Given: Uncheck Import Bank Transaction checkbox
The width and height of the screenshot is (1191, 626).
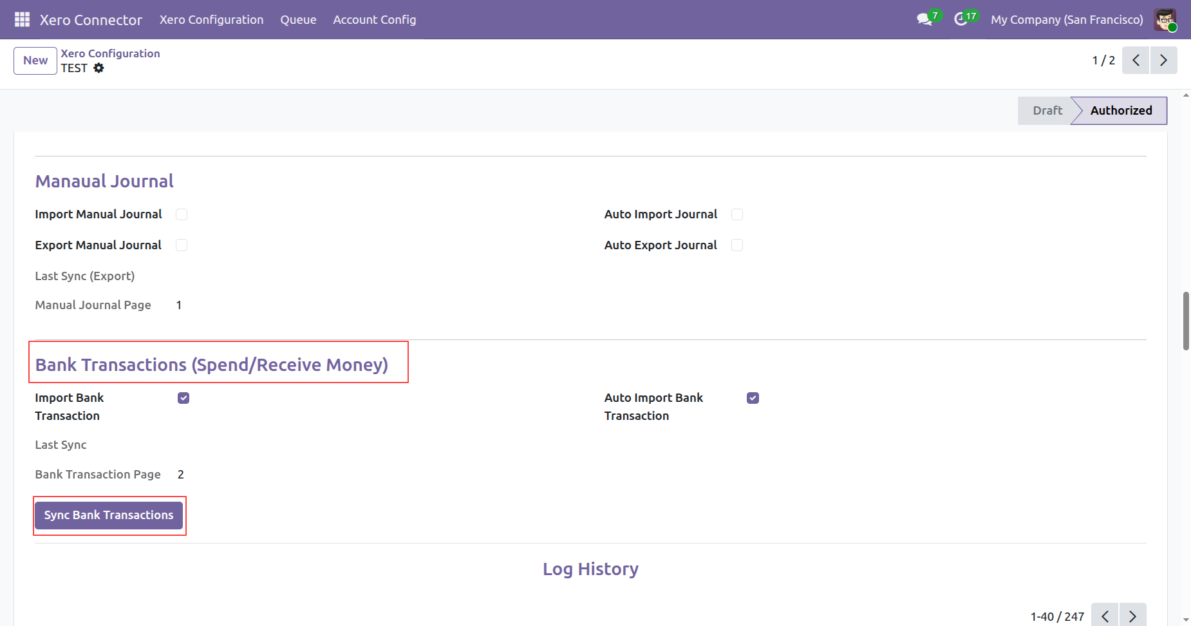Looking at the screenshot, I should point(183,398).
